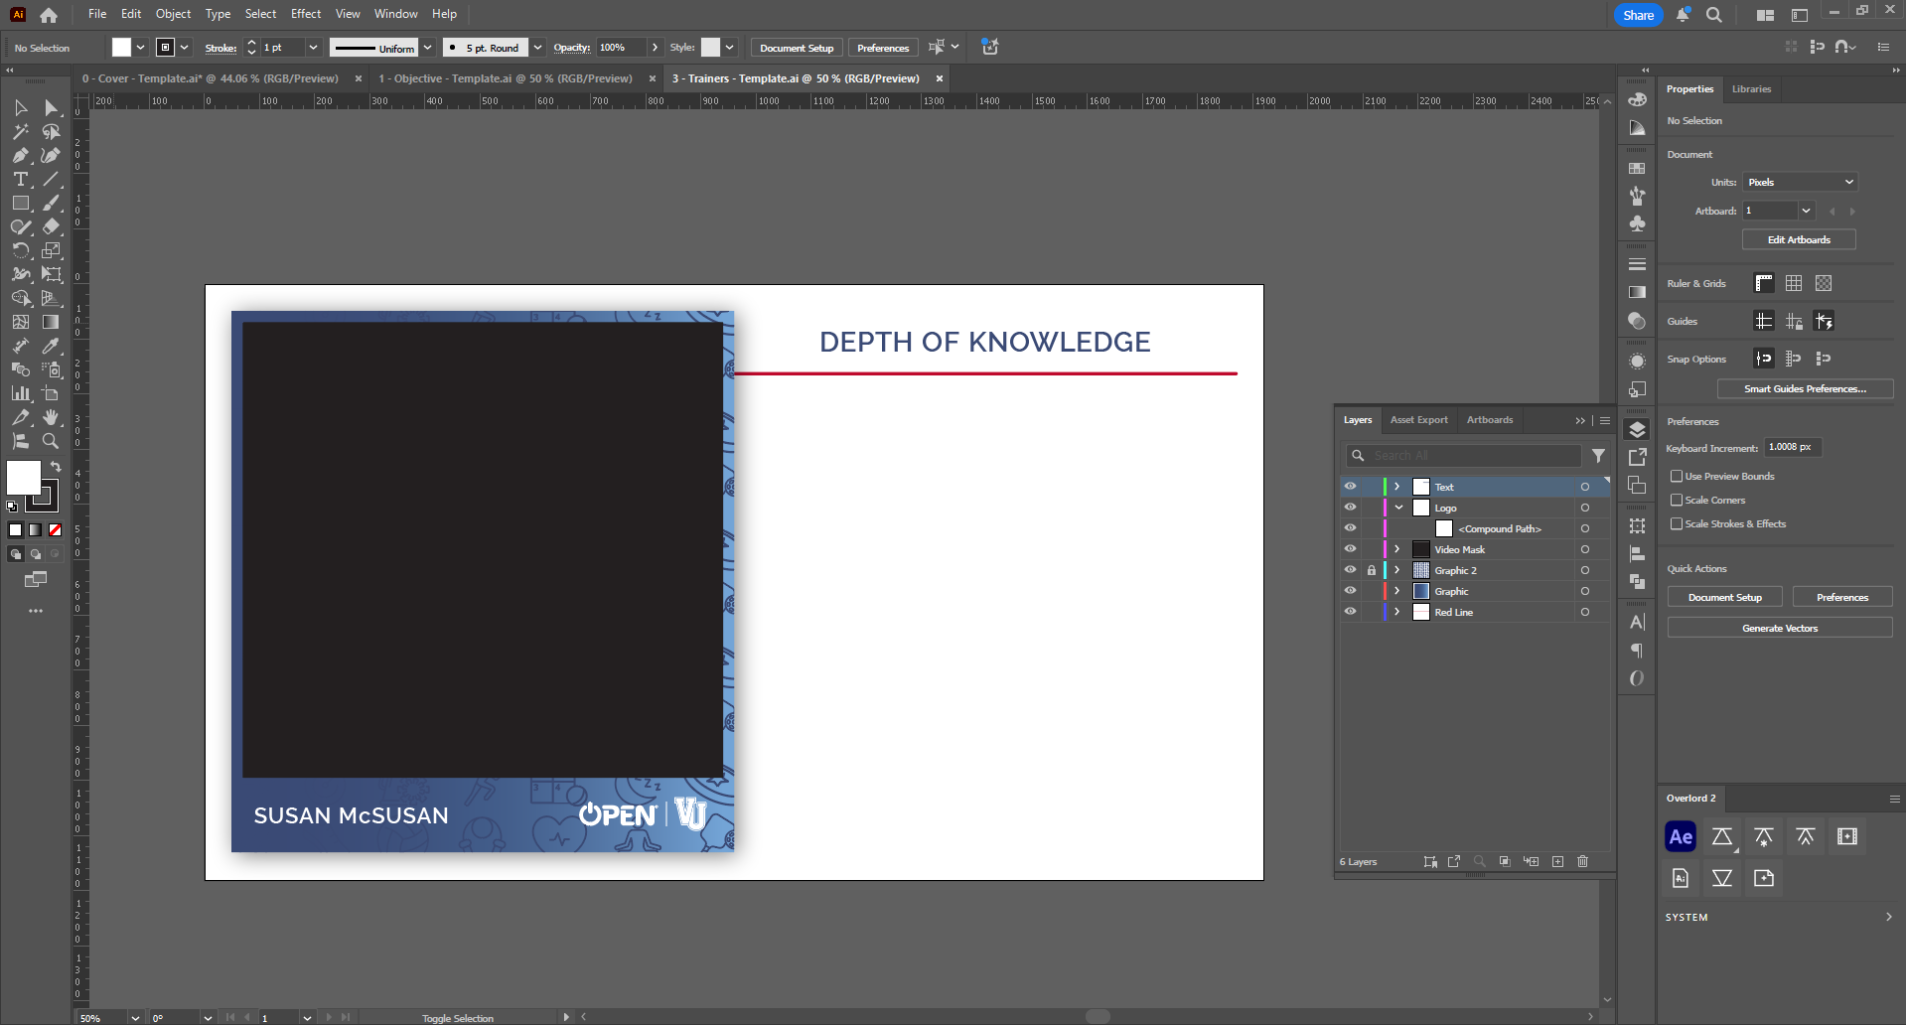Hide the Video Mask layer
Viewport: 1906px width, 1025px height.
coord(1350,549)
